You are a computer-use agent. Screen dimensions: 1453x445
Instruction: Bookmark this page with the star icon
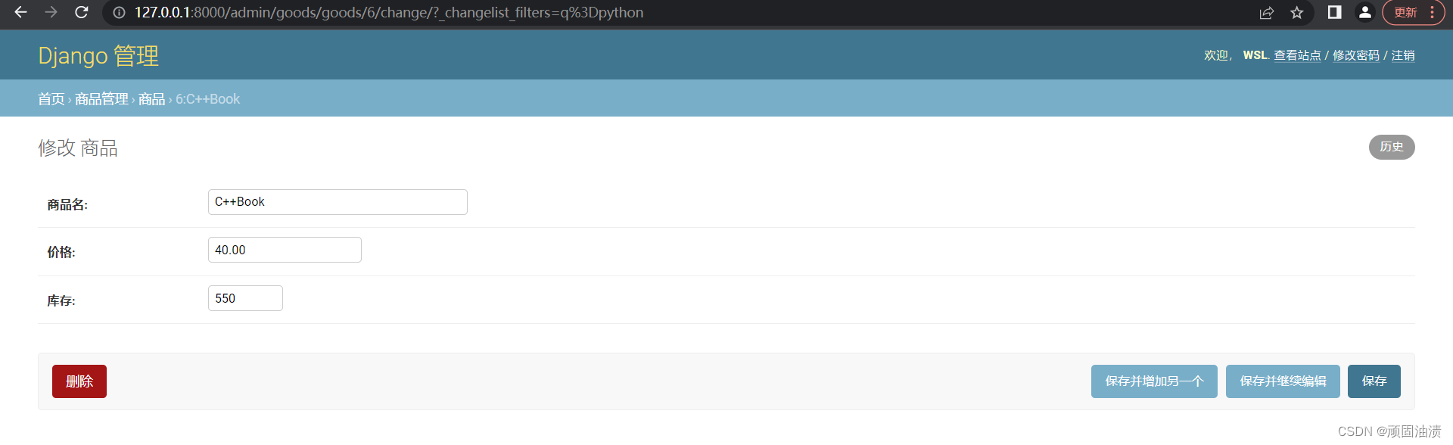coord(1297,13)
